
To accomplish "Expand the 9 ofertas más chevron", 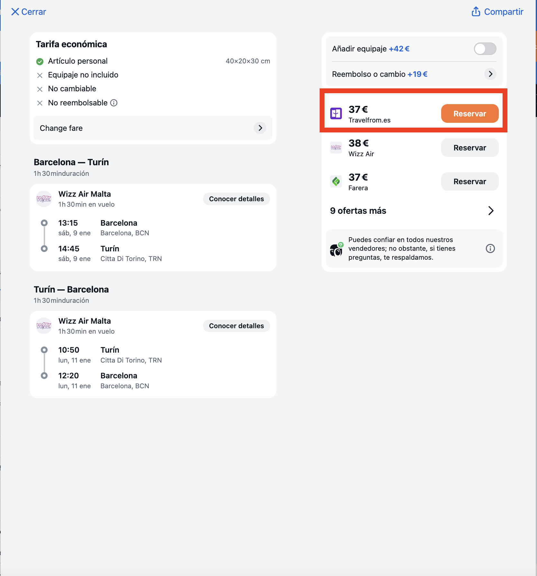I will click(491, 211).
